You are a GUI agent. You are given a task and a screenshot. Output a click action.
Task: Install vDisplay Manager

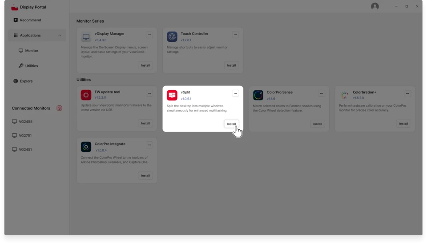coord(145,65)
